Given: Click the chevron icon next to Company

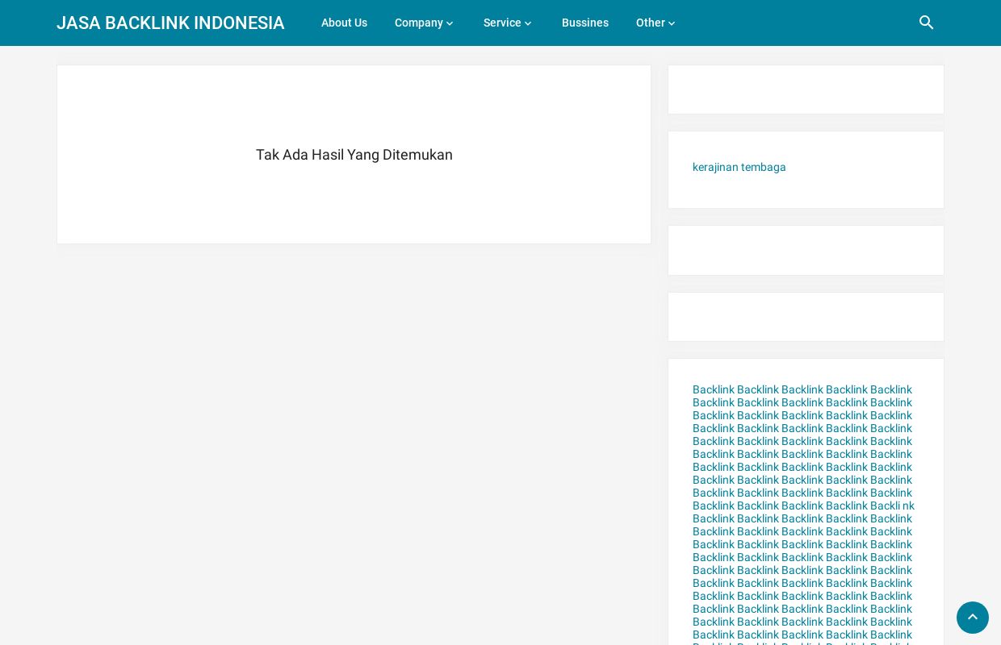Looking at the screenshot, I should pyautogui.click(x=450, y=23).
